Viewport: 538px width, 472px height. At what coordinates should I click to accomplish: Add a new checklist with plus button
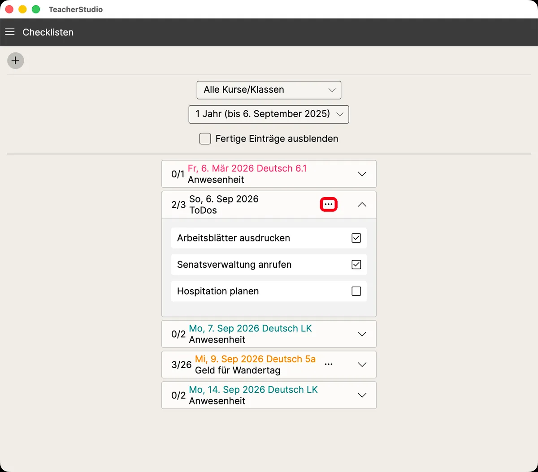(x=16, y=60)
